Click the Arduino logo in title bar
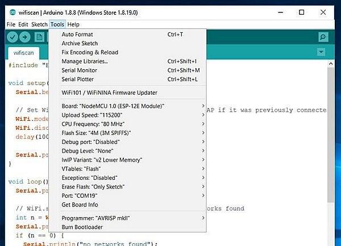This screenshot has width=341, height=246. click(x=13, y=12)
